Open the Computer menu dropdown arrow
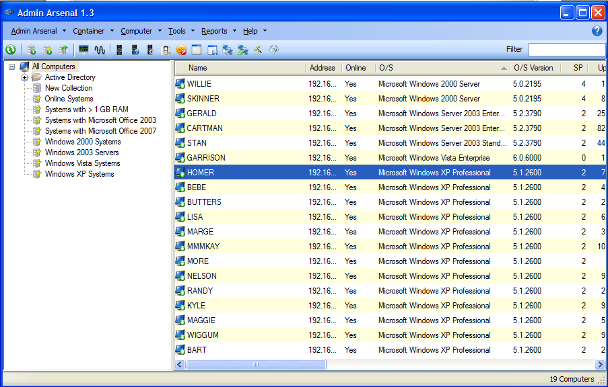Viewport: 608px width, 387px height. point(160,31)
